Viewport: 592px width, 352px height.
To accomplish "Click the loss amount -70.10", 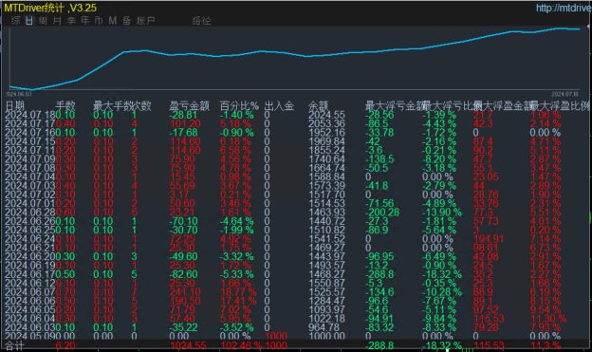I will coord(183,221).
